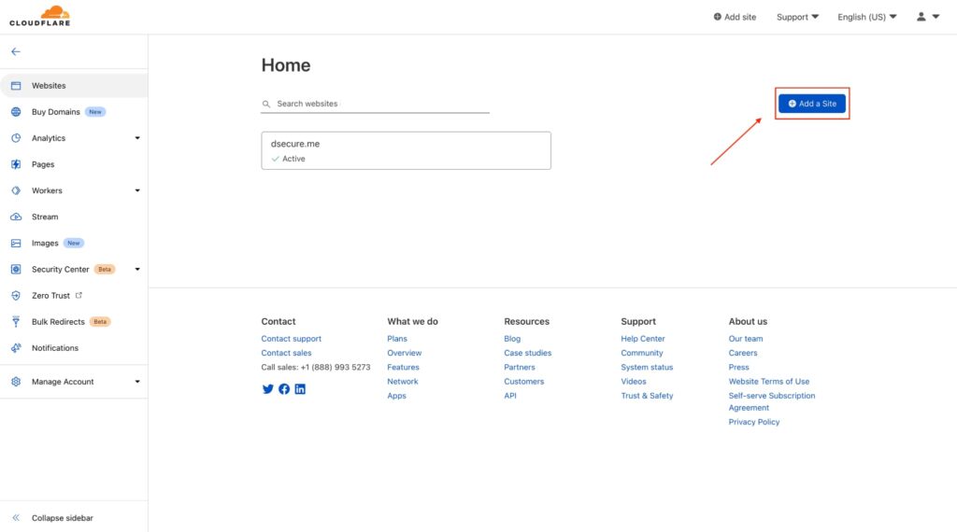This screenshot has width=957, height=532.
Task: Open the Help Center link
Action: pyautogui.click(x=643, y=339)
